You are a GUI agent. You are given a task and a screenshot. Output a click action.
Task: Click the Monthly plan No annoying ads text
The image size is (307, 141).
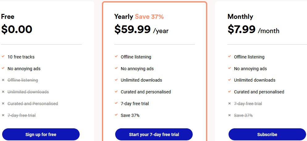pyautogui.click(x=250, y=69)
